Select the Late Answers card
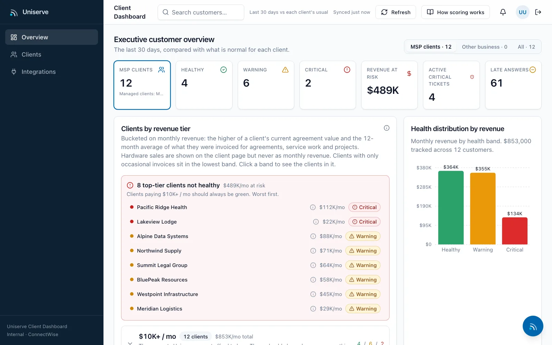Image resolution: width=552 pixels, height=345 pixels. [513, 85]
